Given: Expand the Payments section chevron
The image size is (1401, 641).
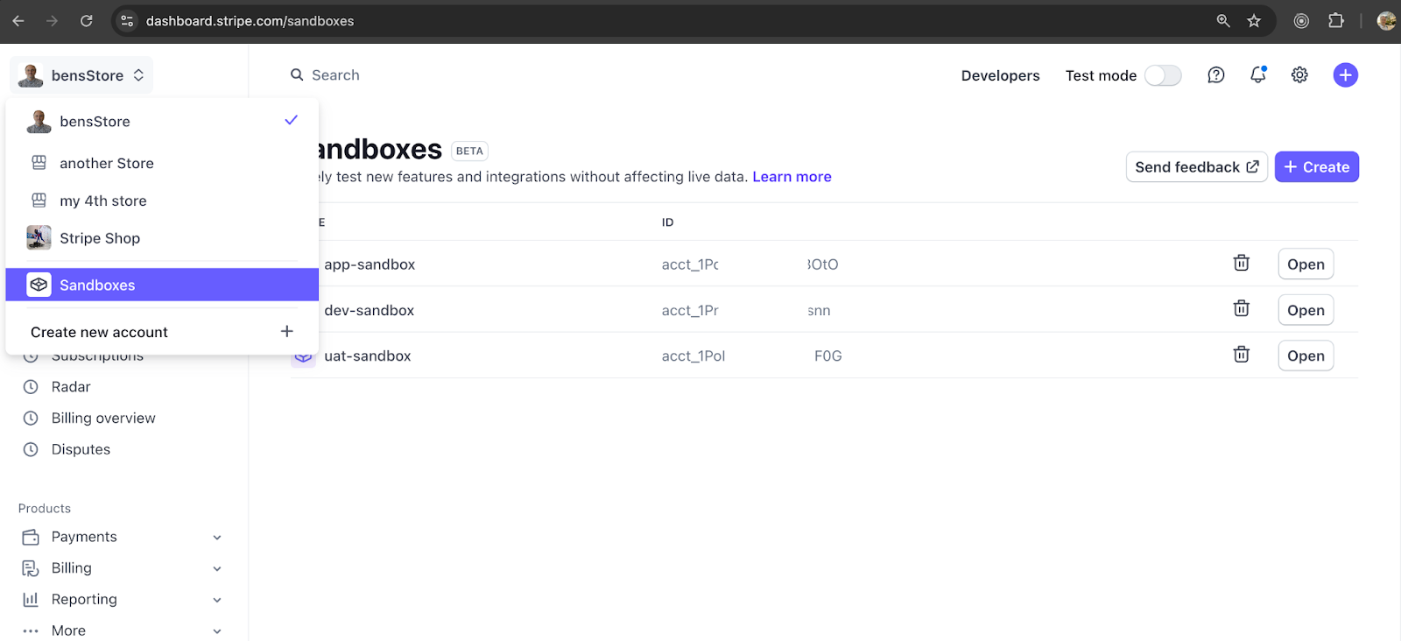Looking at the screenshot, I should pos(217,538).
